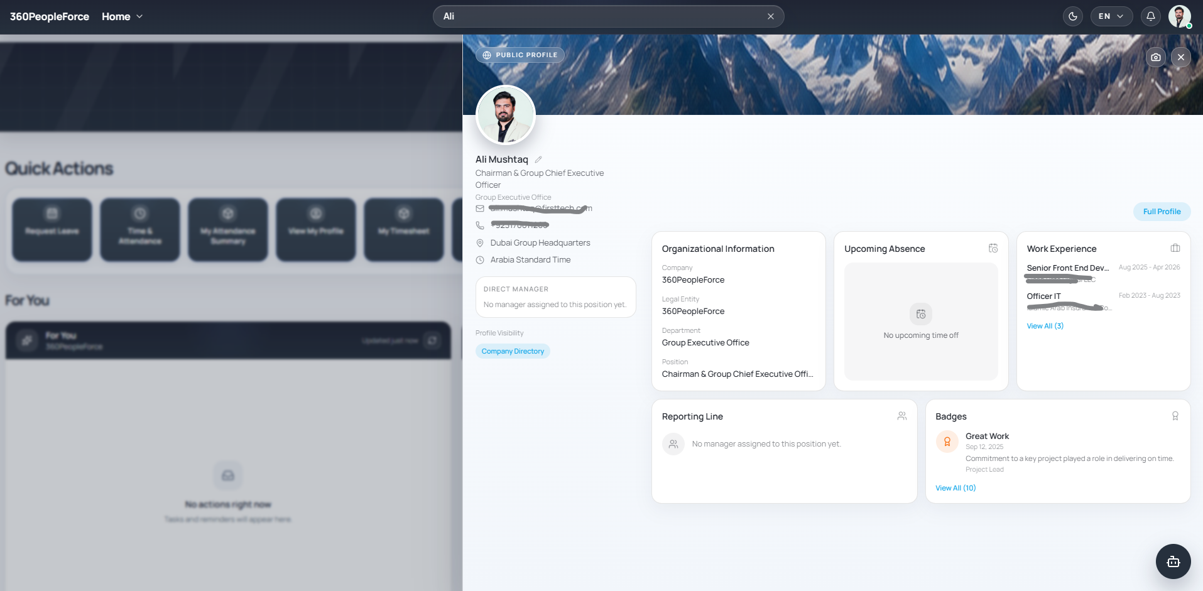Open My Timesheet quick action
The width and height of the screenshot is (1203, 591).
[404, 230]
